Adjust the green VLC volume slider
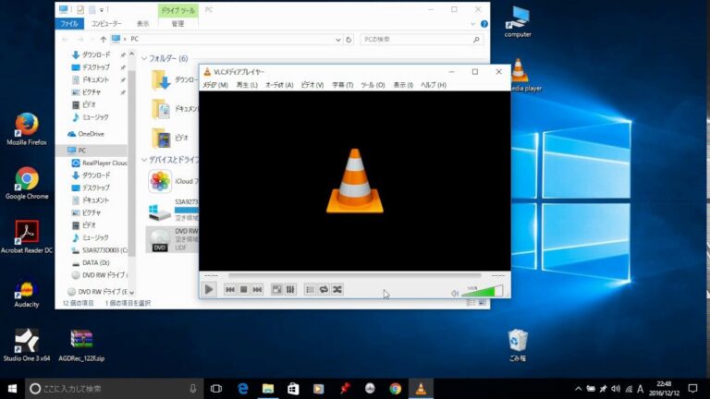710x399 pixels. pyautogui.click(x=482, y=291)
